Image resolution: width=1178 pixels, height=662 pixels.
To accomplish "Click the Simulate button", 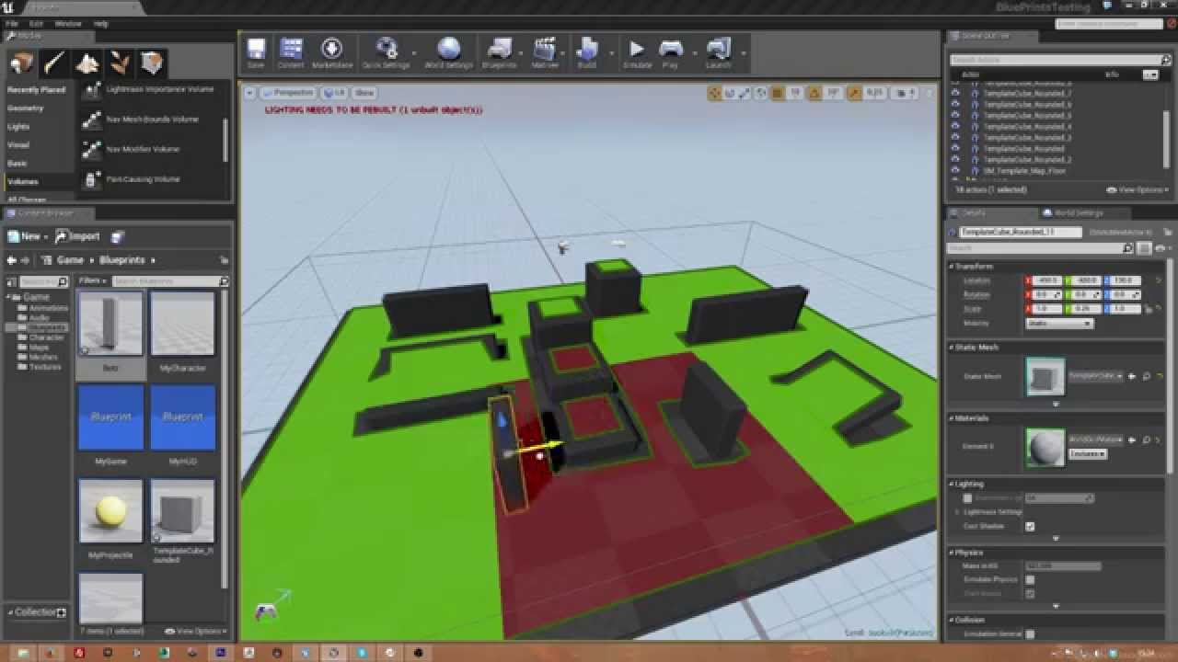I will tap(637, 51).
